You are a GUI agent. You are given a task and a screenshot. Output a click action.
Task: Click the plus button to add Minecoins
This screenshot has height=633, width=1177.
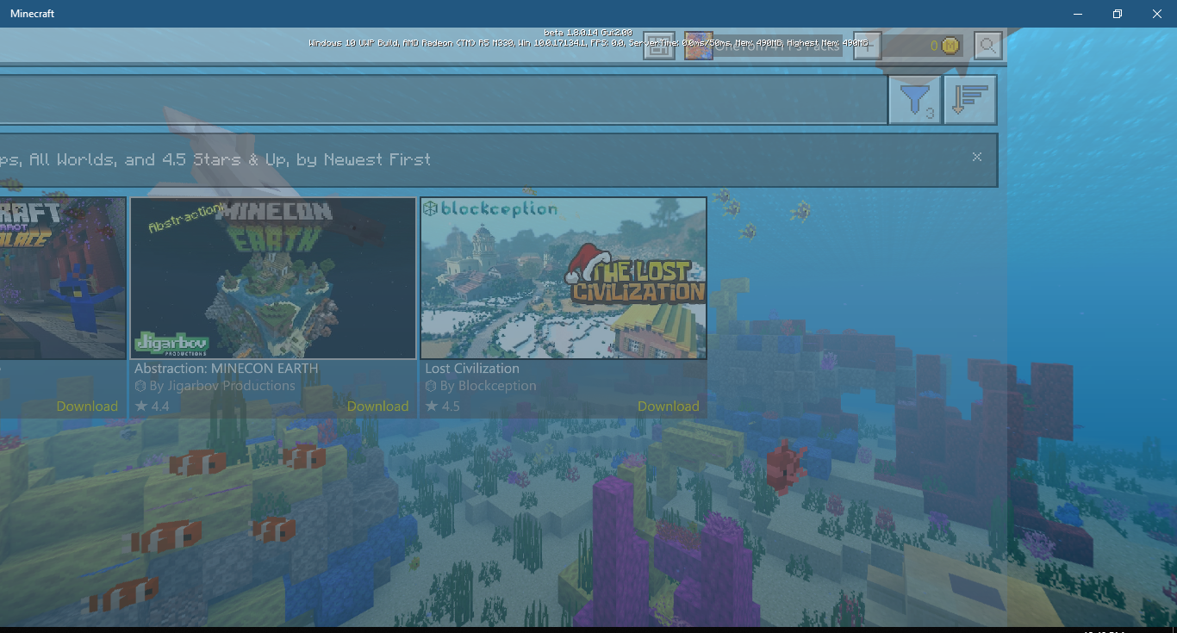click(867, 46)
